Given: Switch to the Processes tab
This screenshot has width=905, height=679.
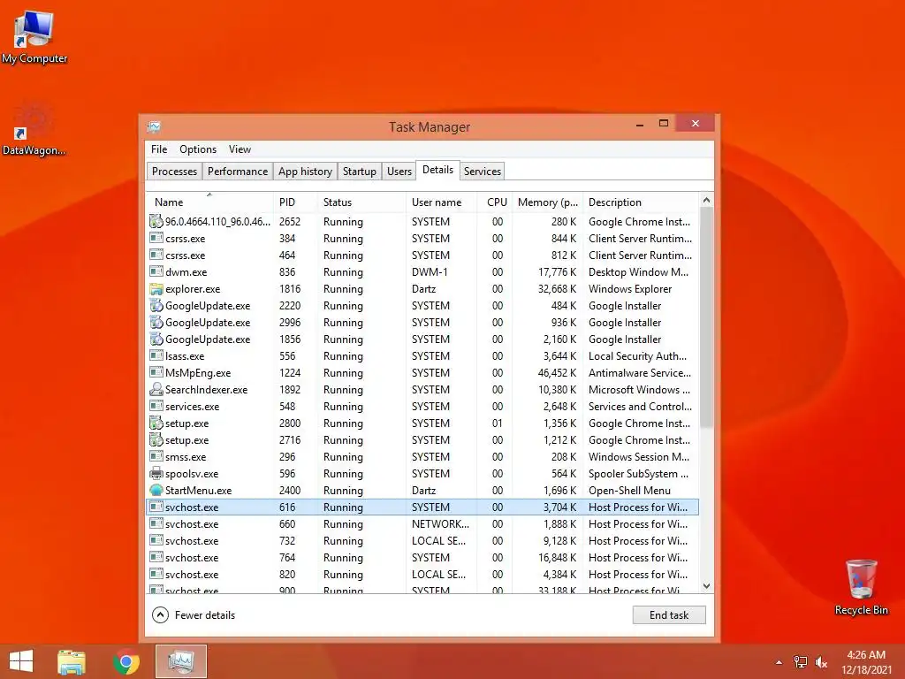Looking at the screenshot, I should [x=174, y=172].
